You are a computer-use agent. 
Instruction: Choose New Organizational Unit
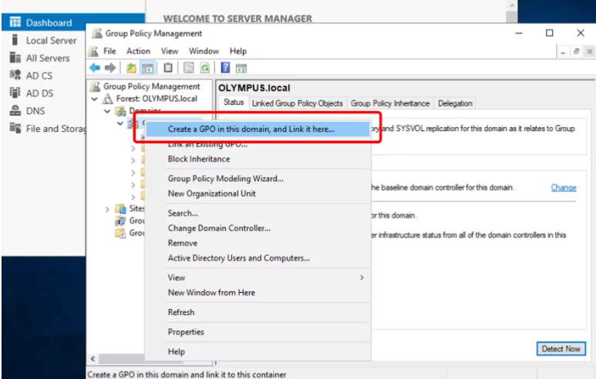click(x=258, y=193)
